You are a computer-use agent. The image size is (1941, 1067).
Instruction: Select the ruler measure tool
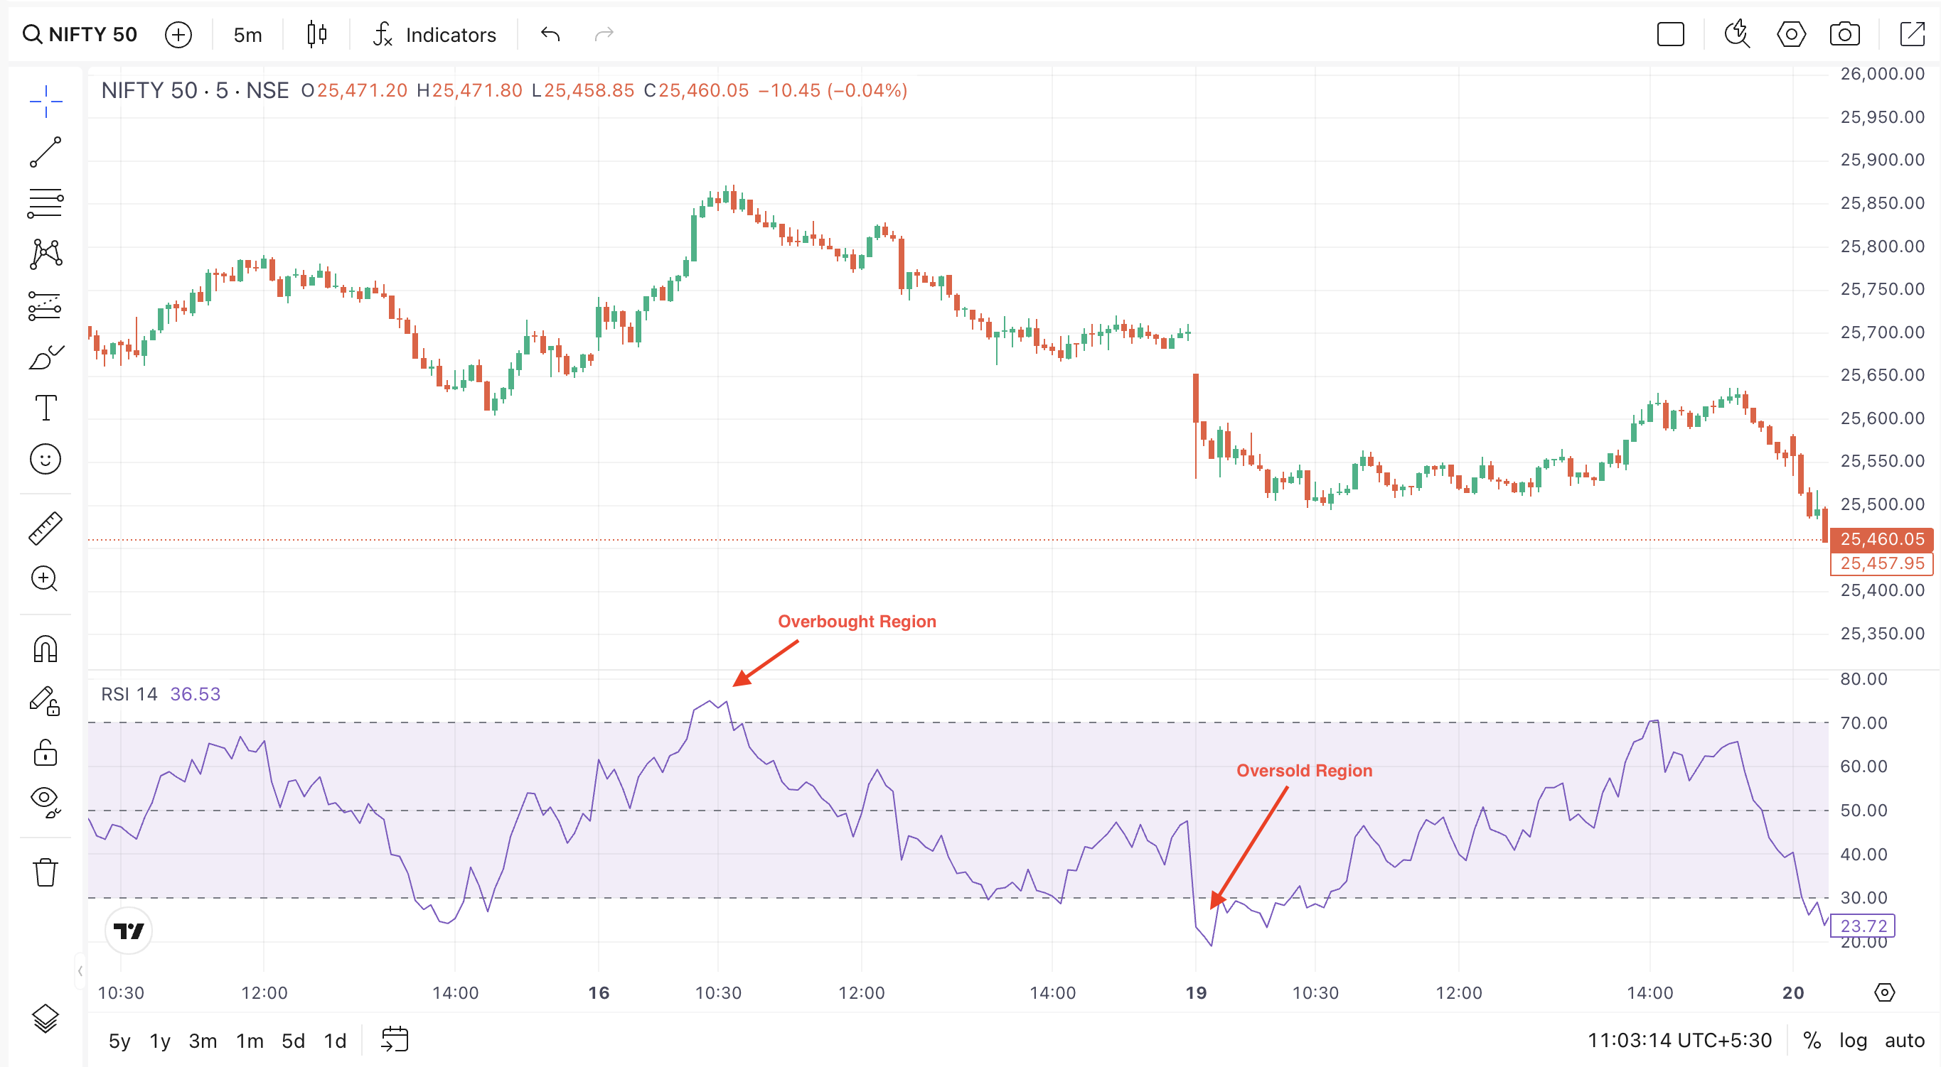[x=46, y=528]
